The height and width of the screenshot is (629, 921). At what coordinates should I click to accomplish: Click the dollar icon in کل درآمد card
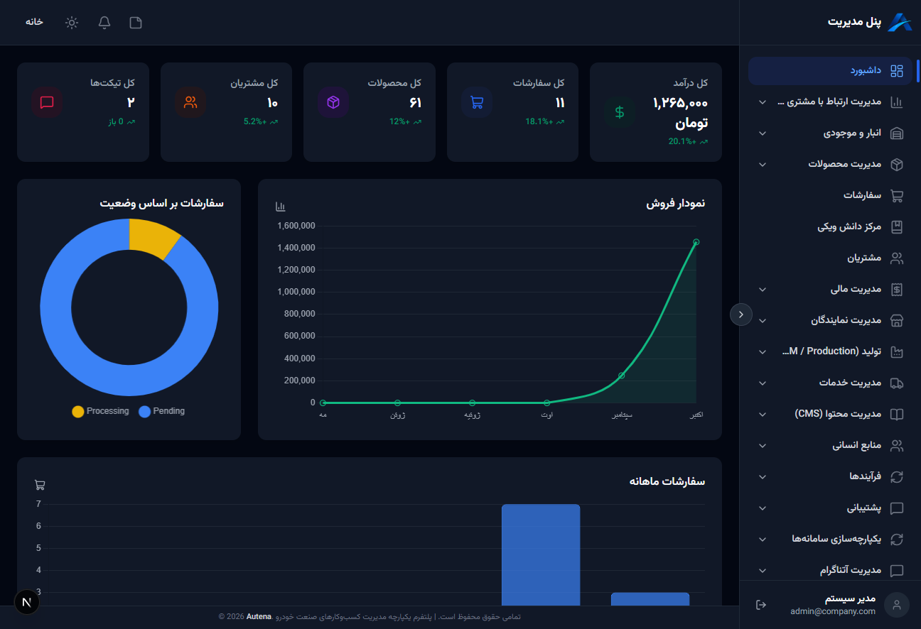coord(620,112)
